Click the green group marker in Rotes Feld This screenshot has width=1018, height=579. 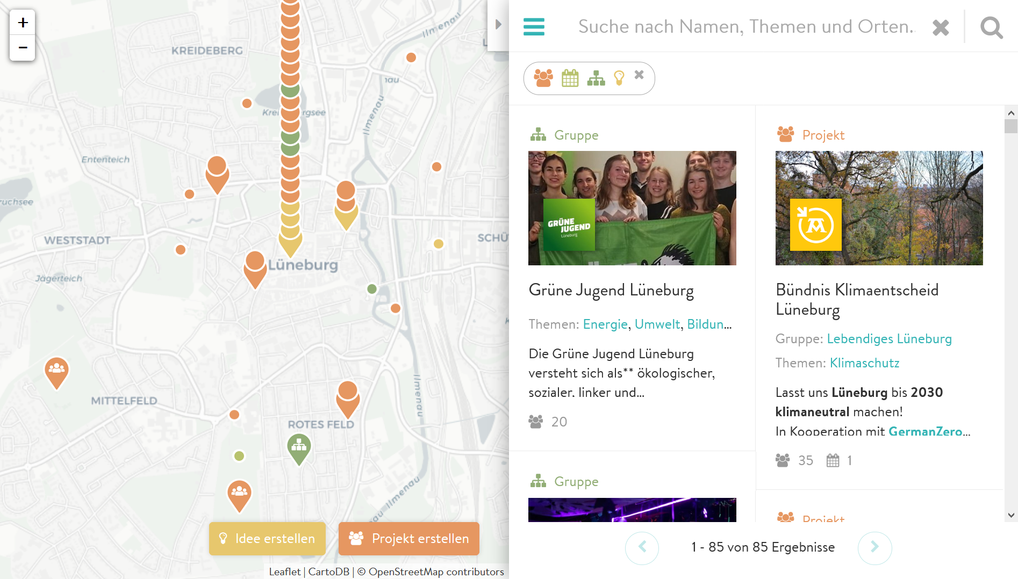pos(299,447)
